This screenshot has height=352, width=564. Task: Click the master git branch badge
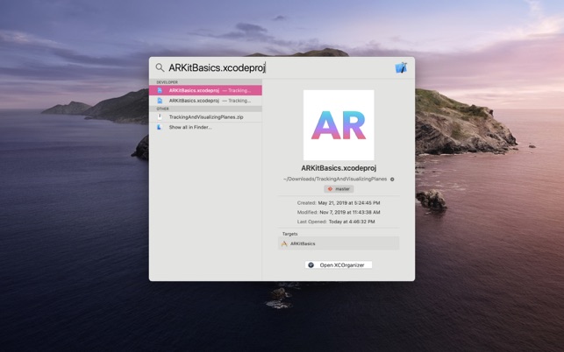(x=339, y=189)
